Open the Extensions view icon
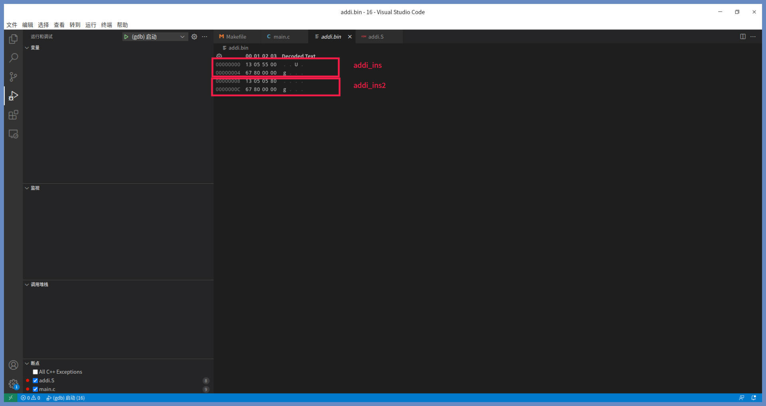The image size is (766, 406). point(13,115)
